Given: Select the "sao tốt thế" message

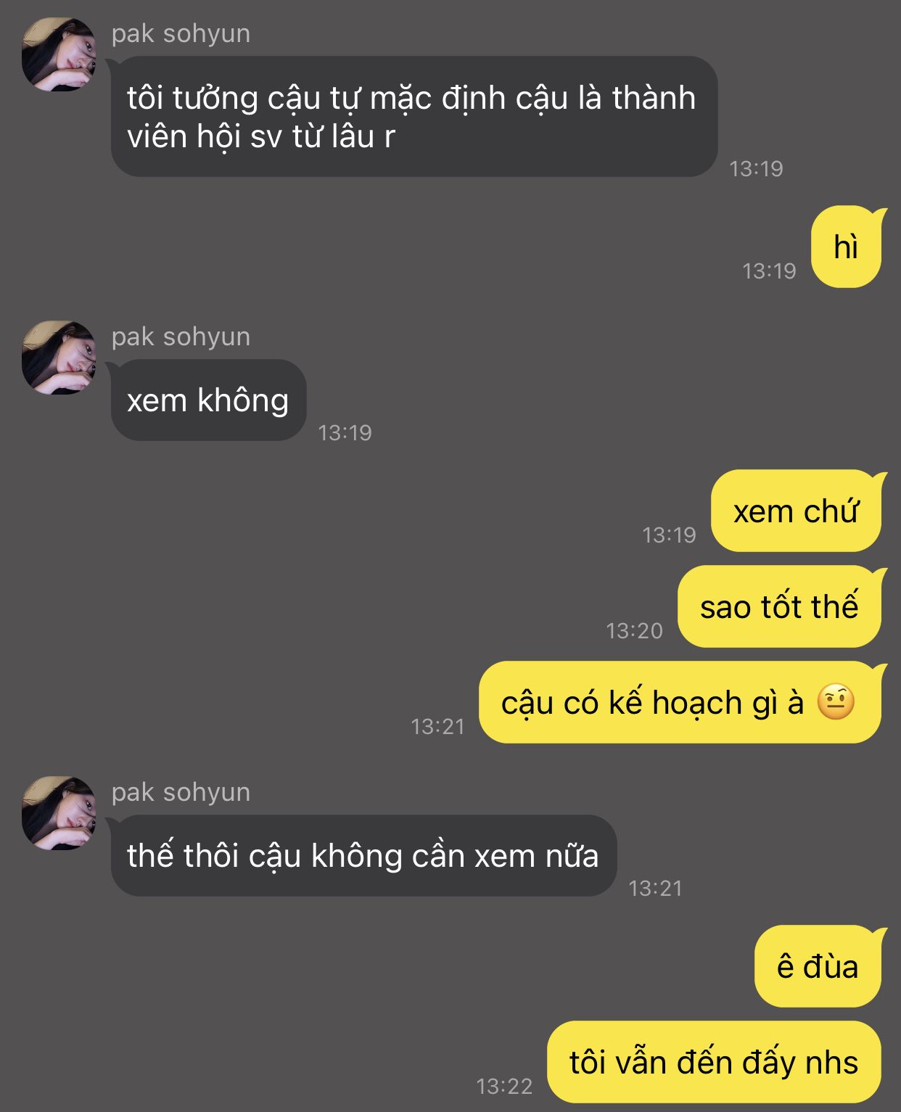Looking at the screenshot, I should tap(781, 606).
